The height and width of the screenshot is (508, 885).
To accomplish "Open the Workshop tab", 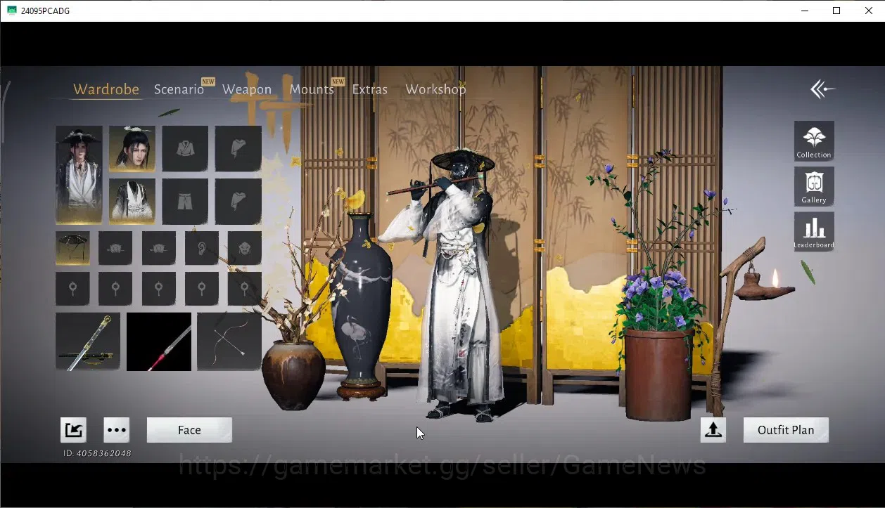I will pos(435,89).
